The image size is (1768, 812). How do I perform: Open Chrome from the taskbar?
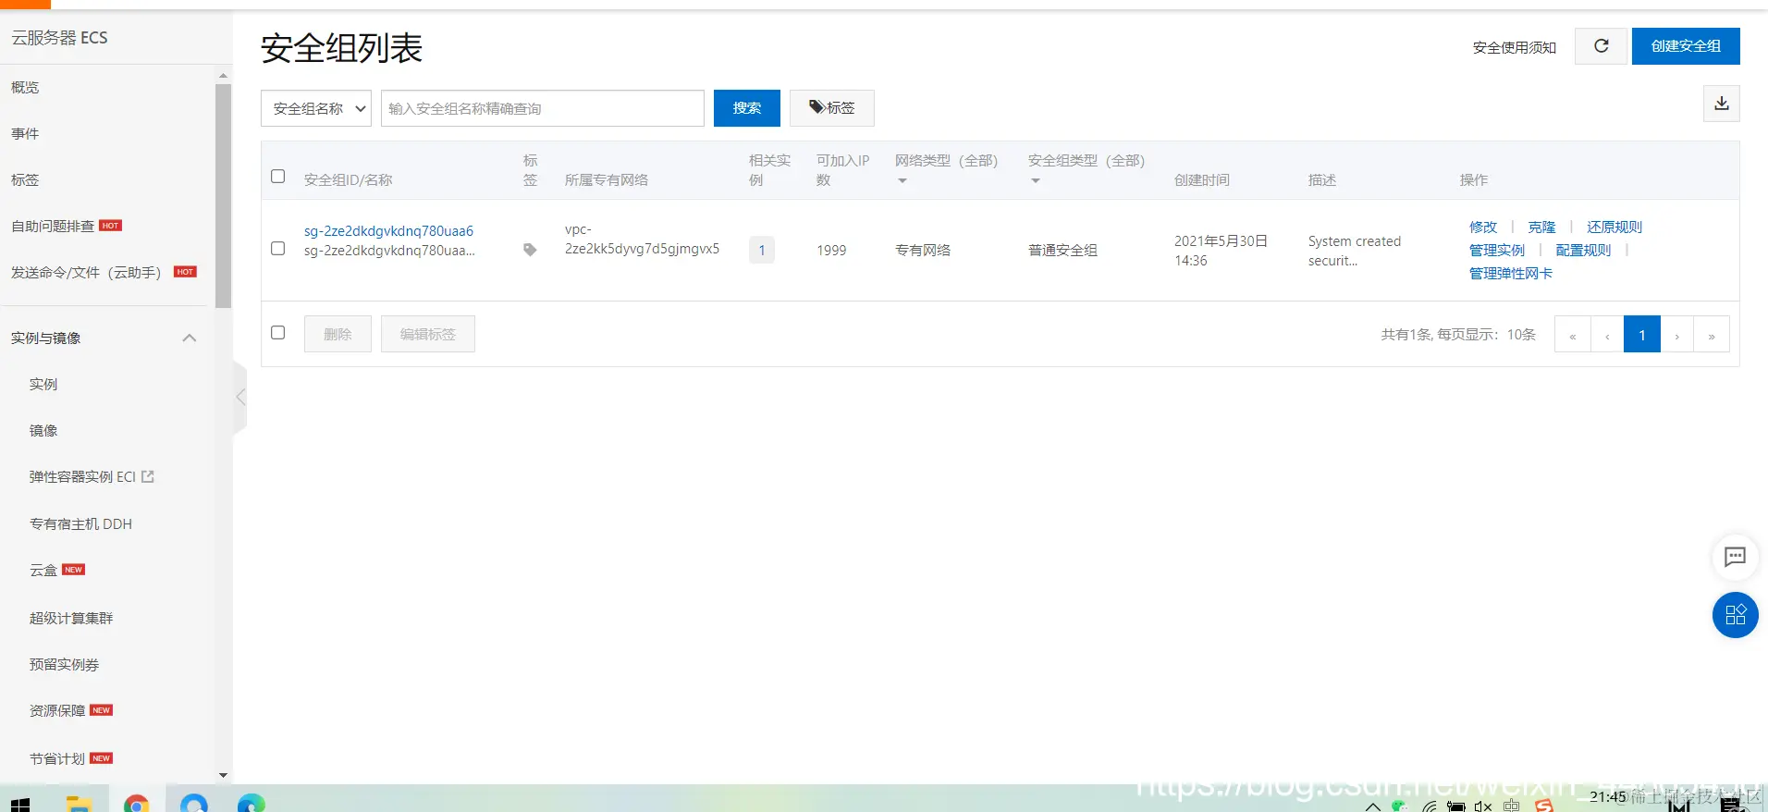pos(137,803)
